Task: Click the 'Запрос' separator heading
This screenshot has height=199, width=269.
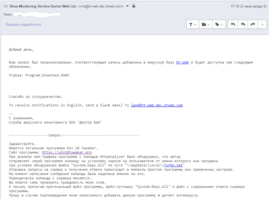Action: click(x=54, y=135)
